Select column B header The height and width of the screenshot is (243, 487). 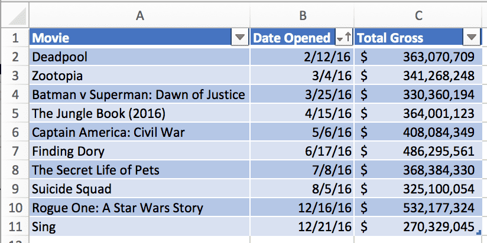coord(302,15)
